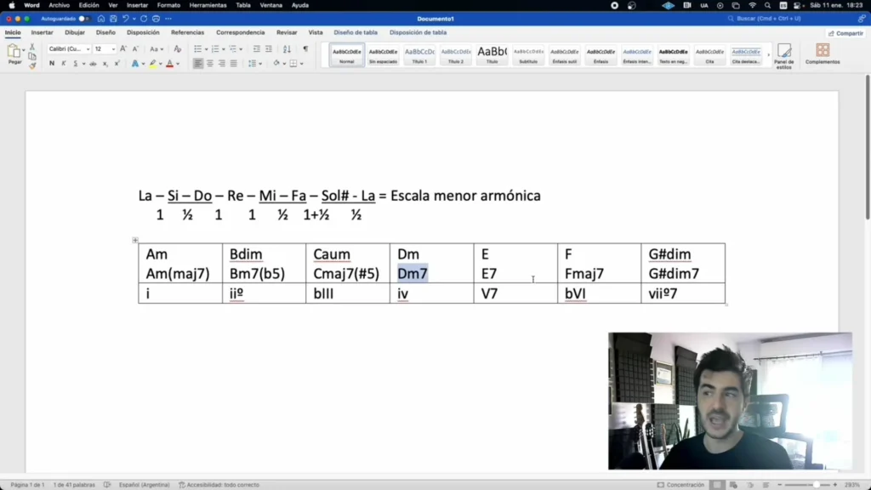Apply subscript x₂ icon

pos(105,64)
